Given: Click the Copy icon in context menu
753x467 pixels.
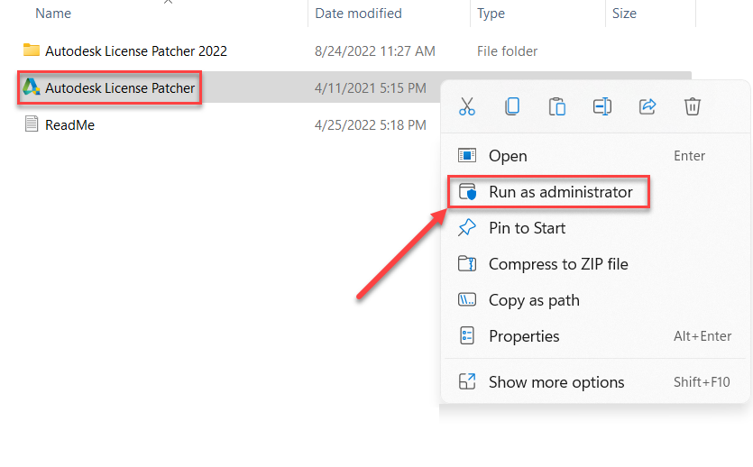Looking at the screenshot, I should coord(512,106).
